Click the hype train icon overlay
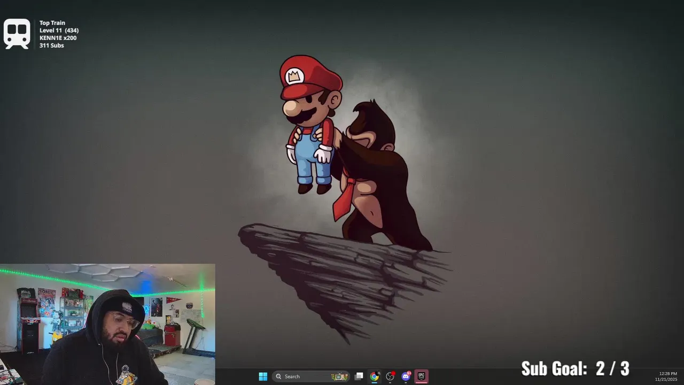 (17, 34)
